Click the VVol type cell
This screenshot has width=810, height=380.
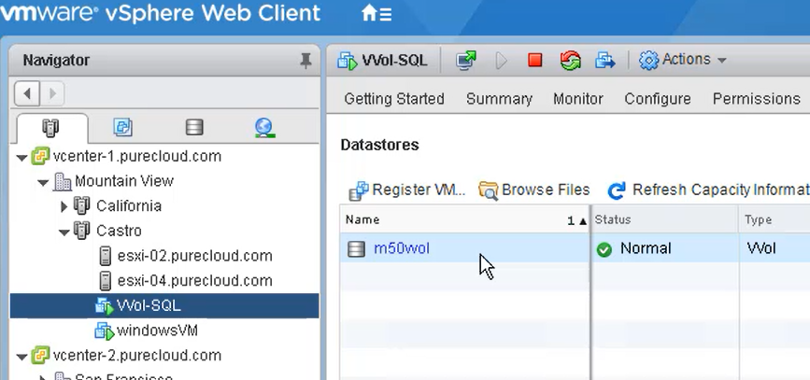[x=774, y=248]
